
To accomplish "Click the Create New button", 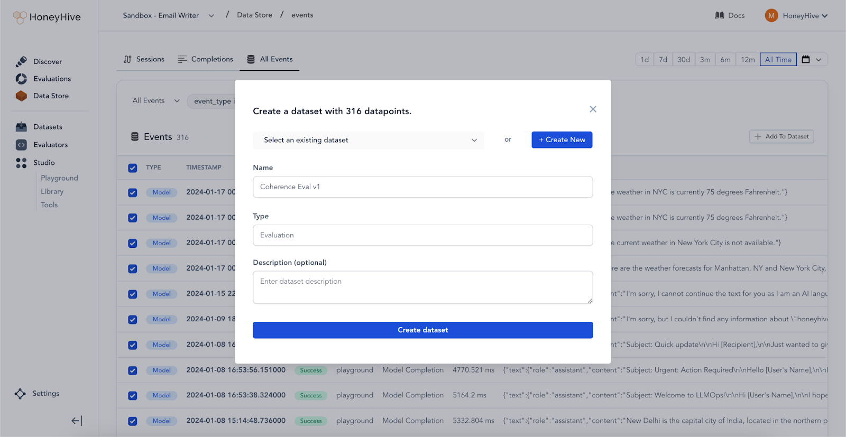I will [x=562, y=140].
